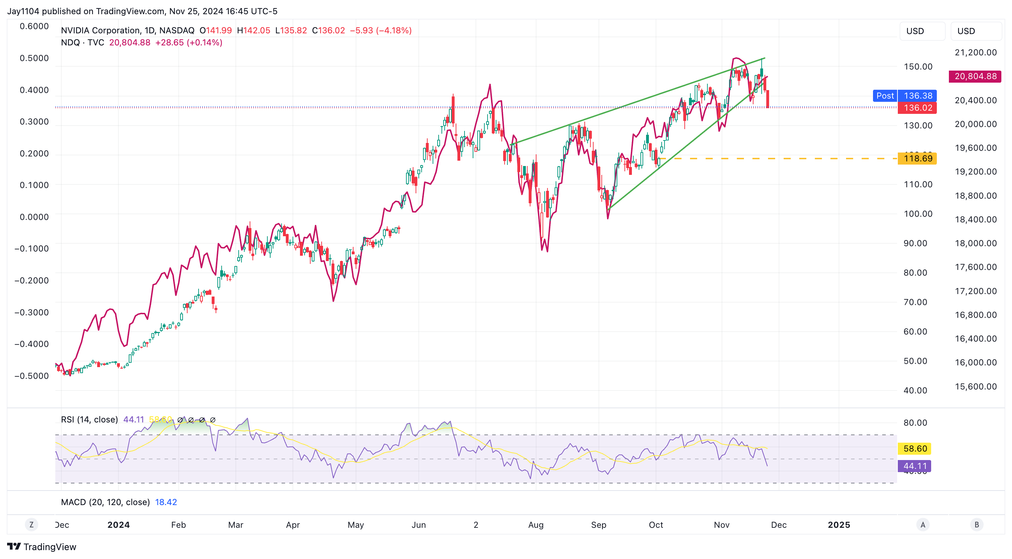Click the 18,000.00 NDQ axis label
Viewport: 1012px width, 559px height.
tap(975, 243)
